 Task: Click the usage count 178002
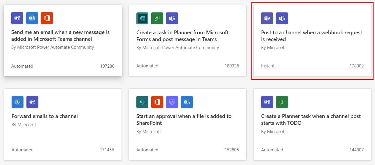357,66
